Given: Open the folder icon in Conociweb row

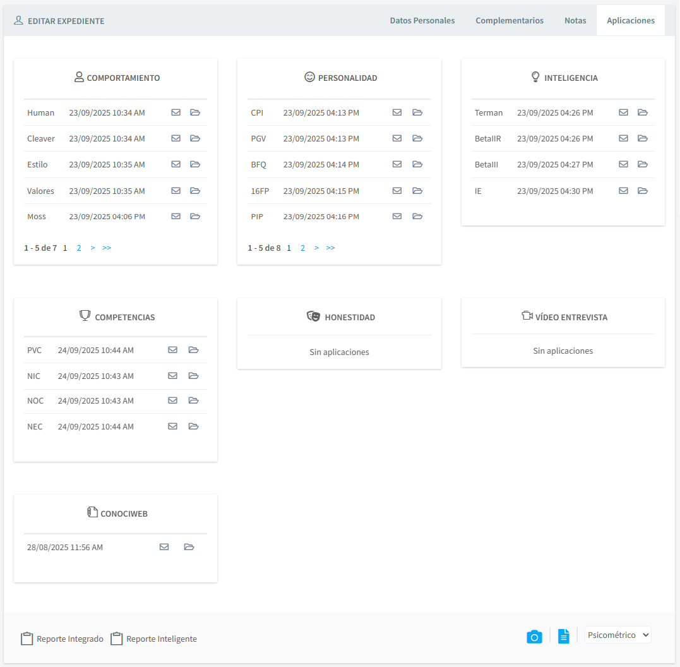Looking at the screenshot, I should (189, 547).
